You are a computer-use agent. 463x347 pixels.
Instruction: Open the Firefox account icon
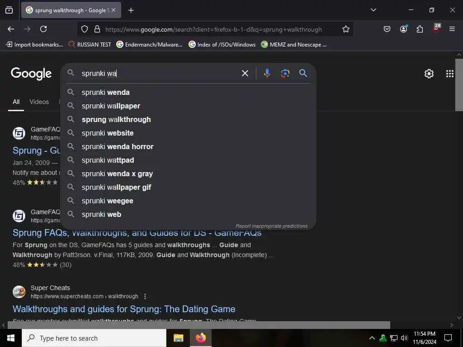(403, 29)
